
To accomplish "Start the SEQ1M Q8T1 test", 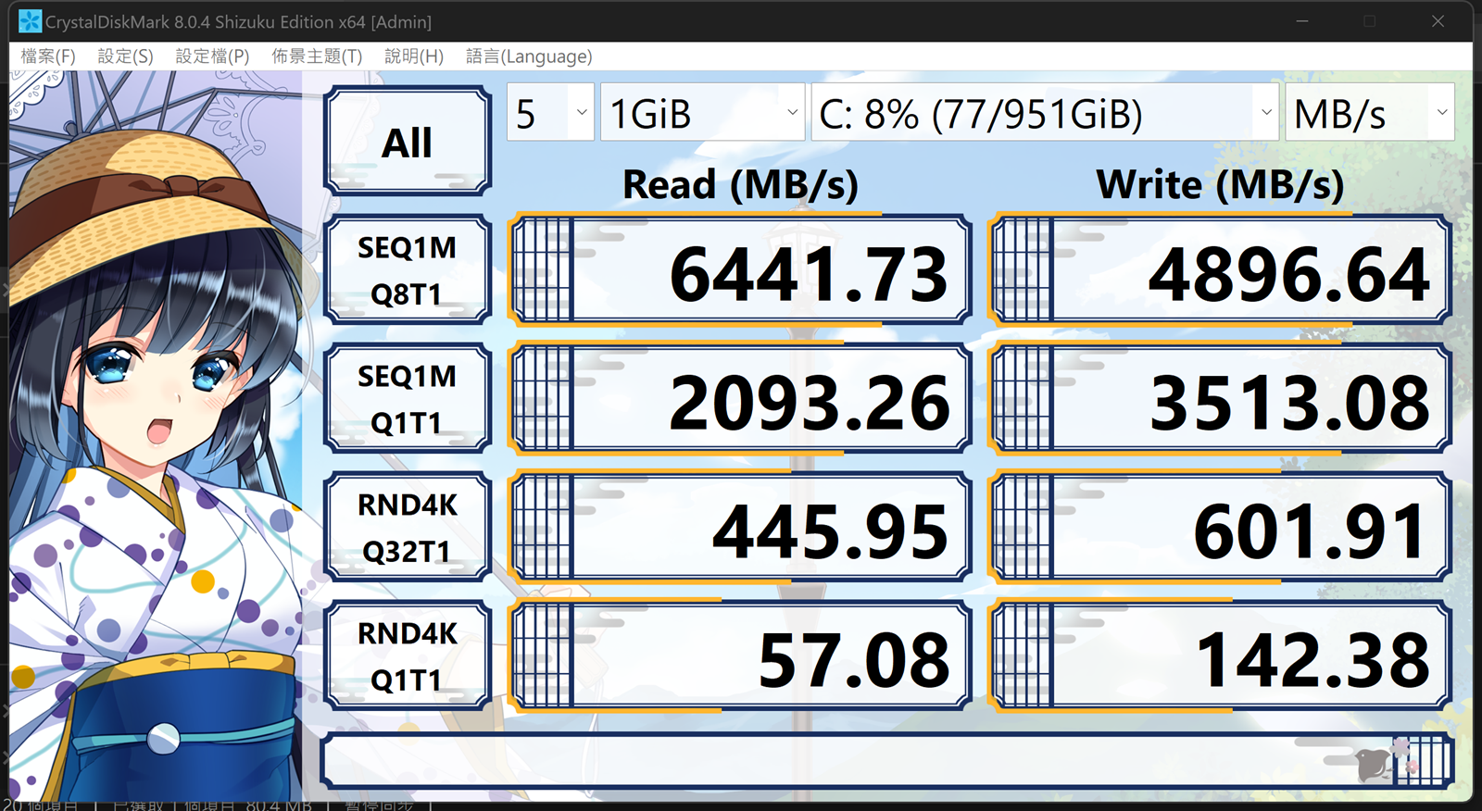I will point(407,270).
